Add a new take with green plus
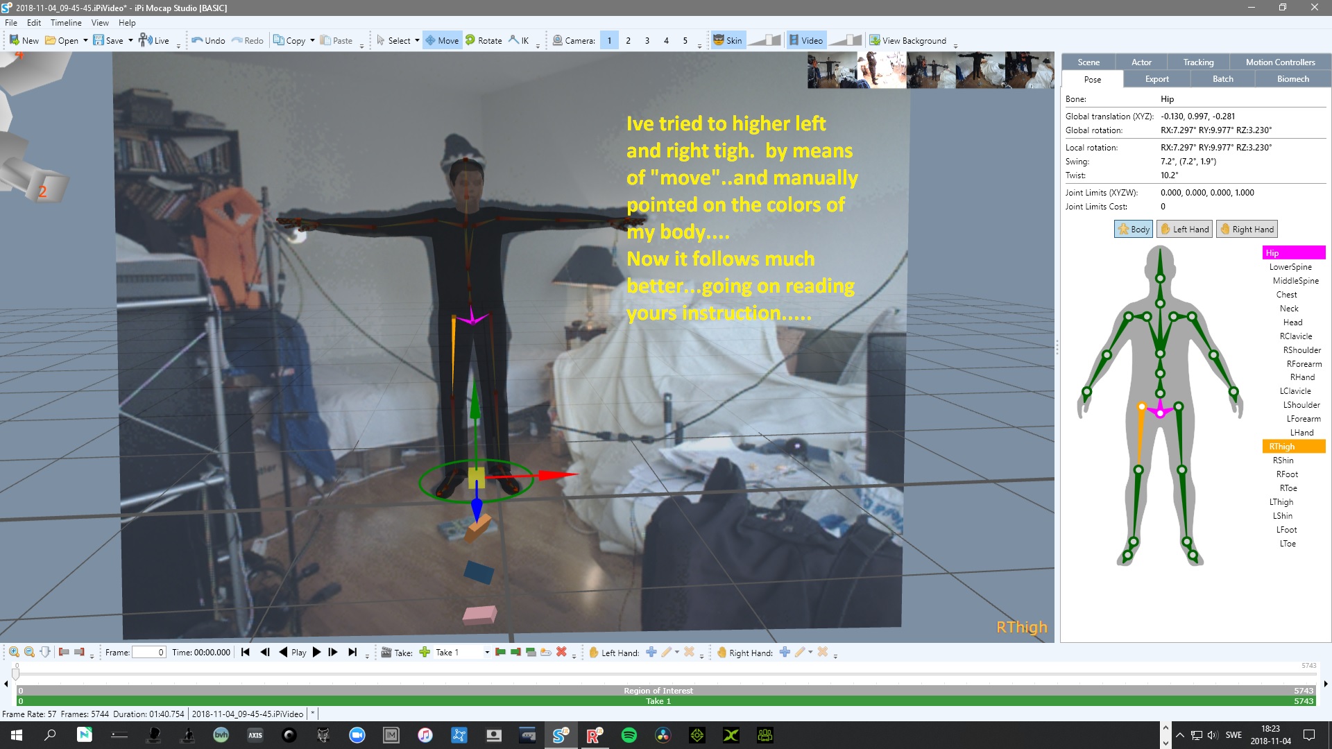Viewport: 1332px width, 749px height. 425,652
